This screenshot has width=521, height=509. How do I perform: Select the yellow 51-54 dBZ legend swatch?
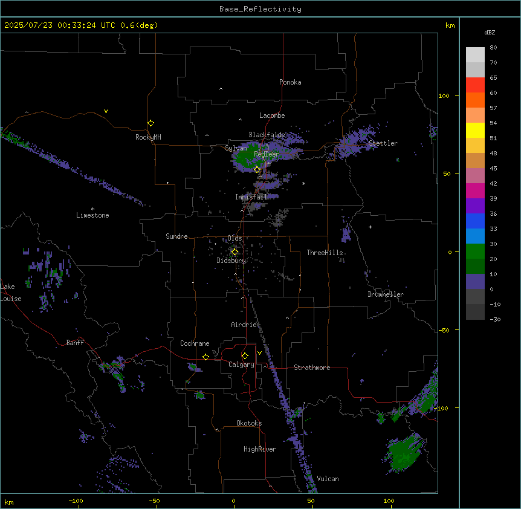pyautogui.click(x=475, y=130)
